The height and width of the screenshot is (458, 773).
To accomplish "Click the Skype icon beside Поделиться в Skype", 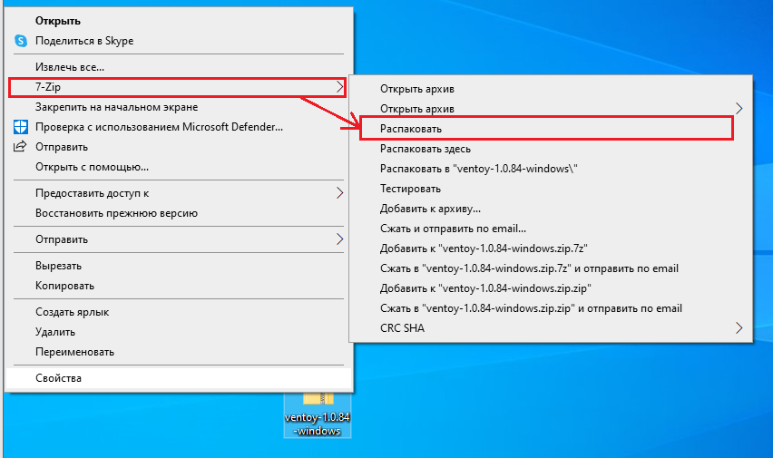I will [21, 41].
